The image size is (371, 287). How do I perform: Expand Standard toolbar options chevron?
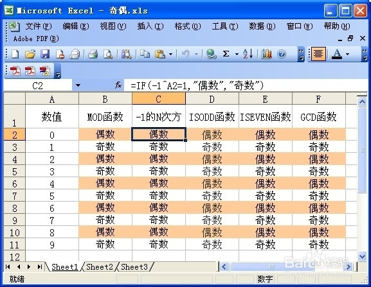(301, 55)
